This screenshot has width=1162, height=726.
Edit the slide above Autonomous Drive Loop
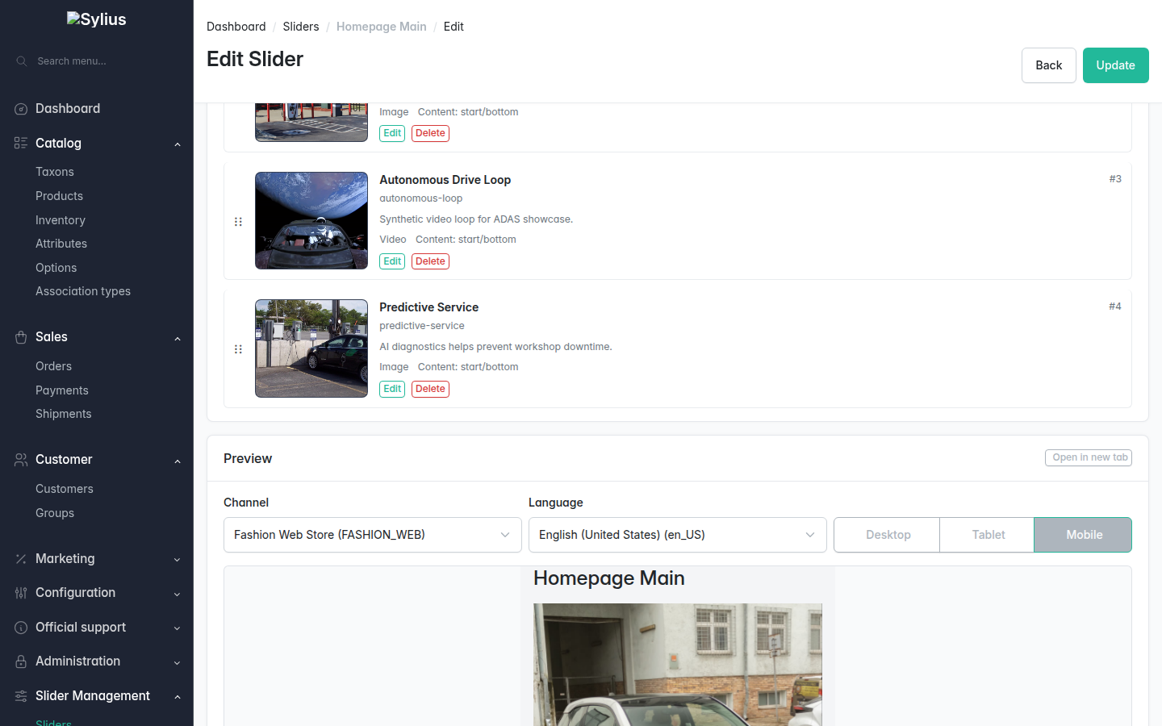point(392,133)
